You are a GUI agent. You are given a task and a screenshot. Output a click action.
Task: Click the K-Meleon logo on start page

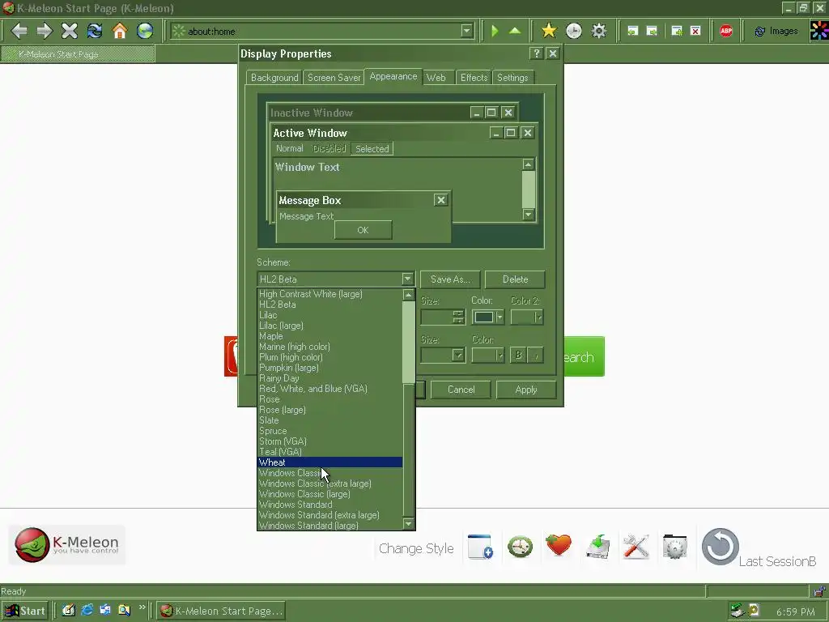(x=66, y=545)
